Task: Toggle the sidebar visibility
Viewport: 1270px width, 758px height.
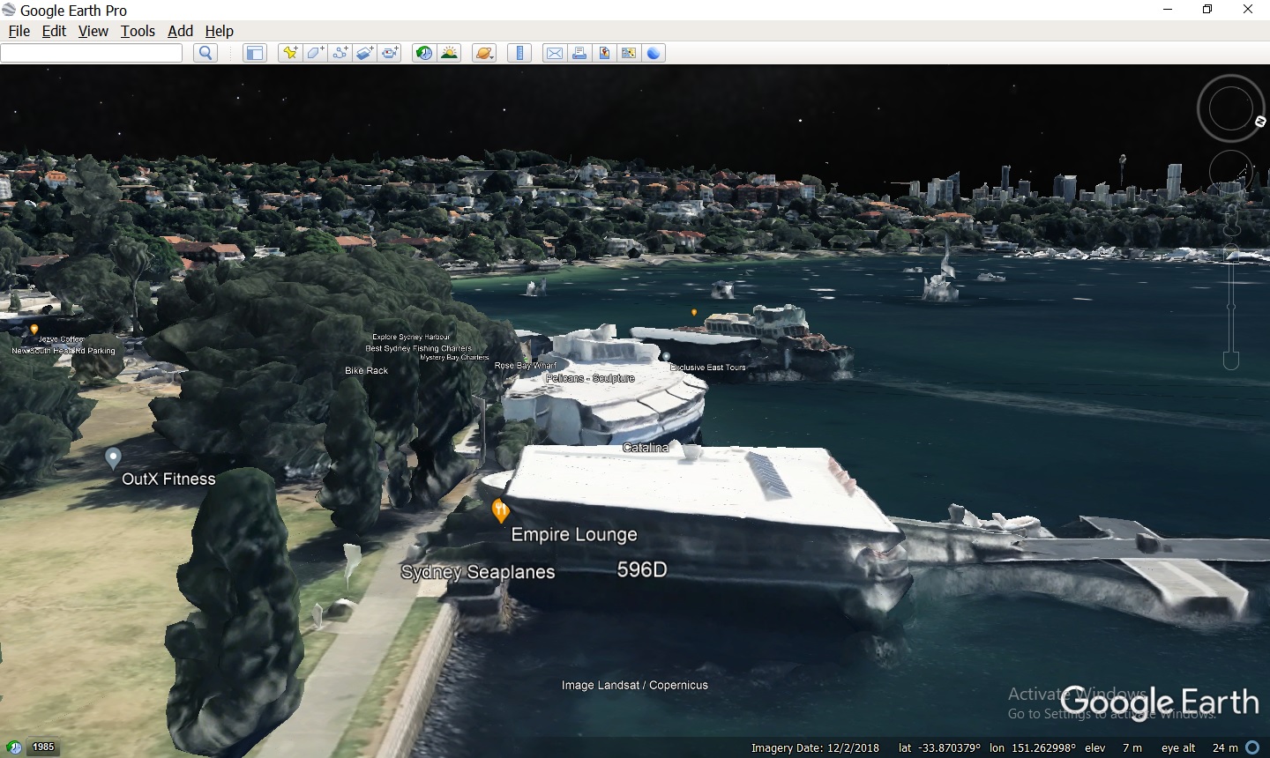Action: (255, 53)
